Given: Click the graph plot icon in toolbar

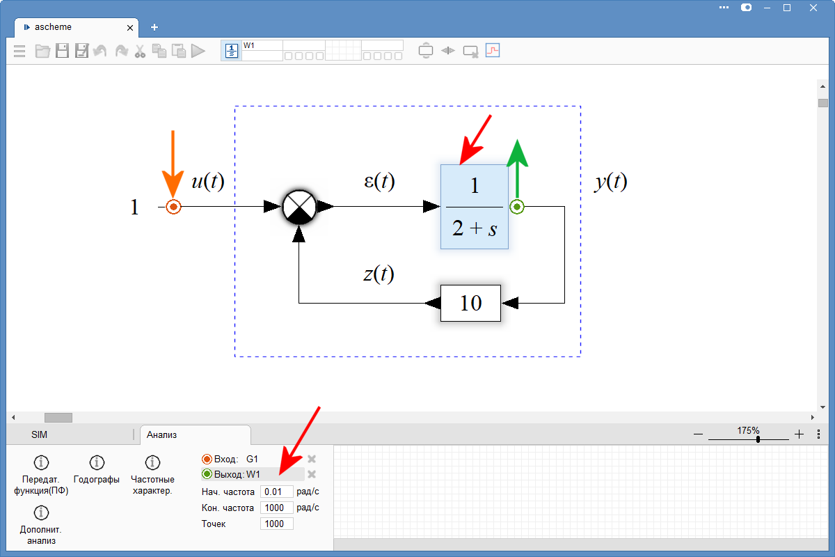Looking at the screenshot, I should (x=493, y=51).
